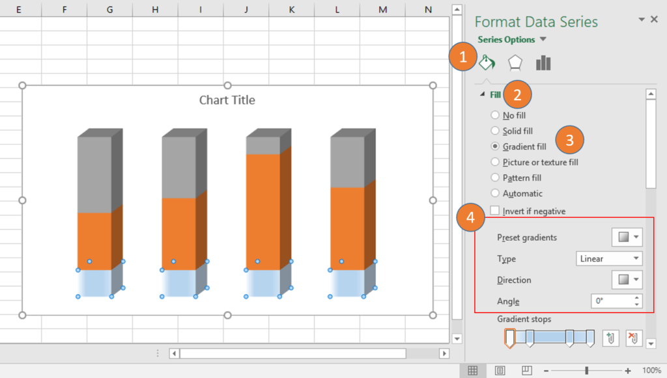This screenshot has height=378, width=667.
Task: Click the zoom slider handle
Action: point(587,371)
